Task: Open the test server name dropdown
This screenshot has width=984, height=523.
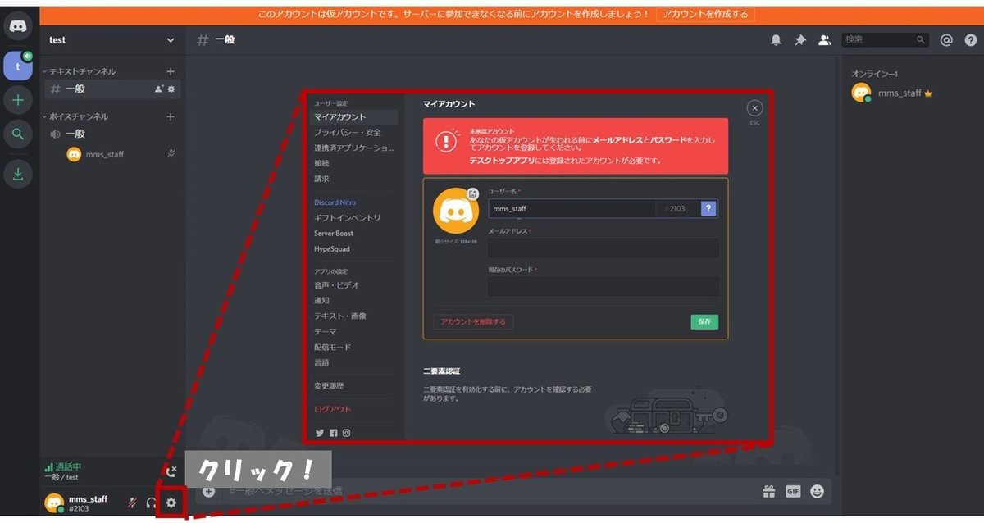Action: pos(111,39)
